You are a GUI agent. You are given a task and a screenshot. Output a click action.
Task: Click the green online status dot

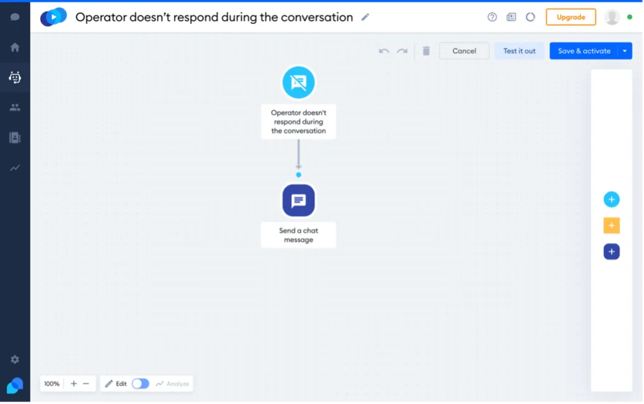pyautogui.click(x=630, y=17)
